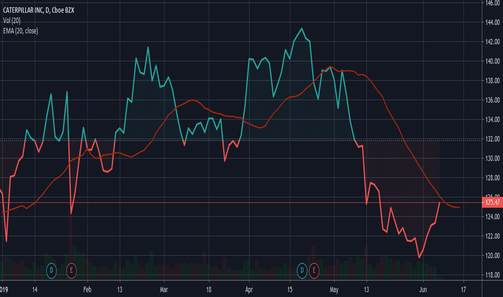Click the May date label
Screen dimensions: 503x297
[334, 289]
